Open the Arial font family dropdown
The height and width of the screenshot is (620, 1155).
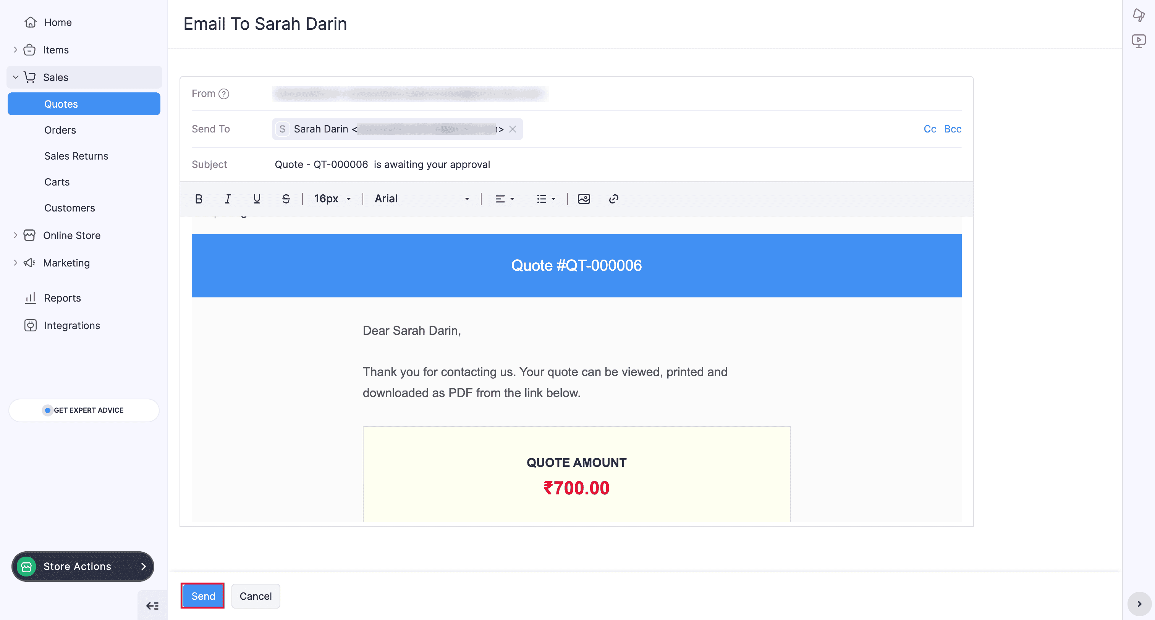[421, 199]
